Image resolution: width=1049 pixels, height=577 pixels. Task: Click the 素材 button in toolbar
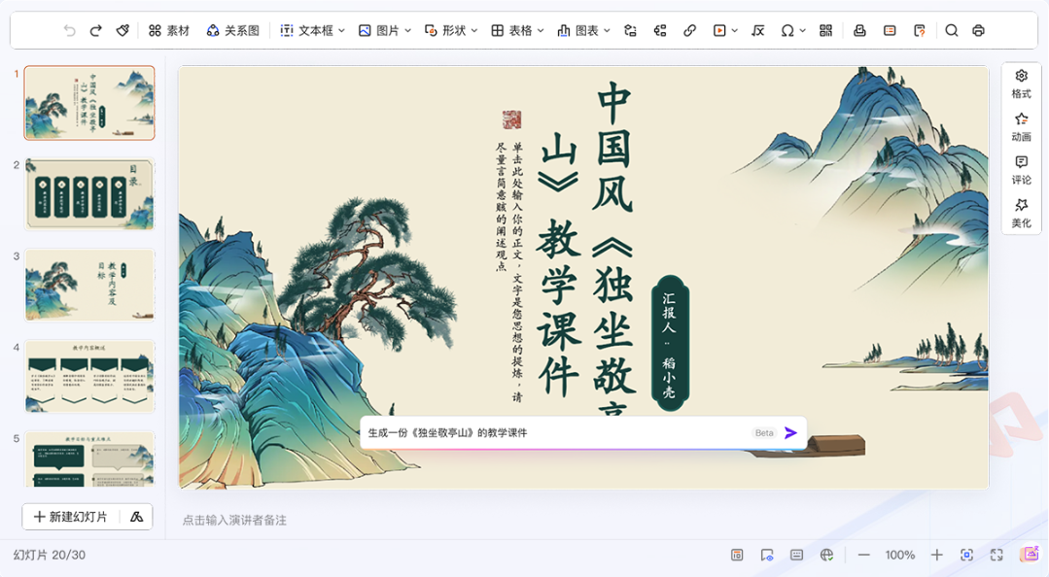(x=169, y=31)
